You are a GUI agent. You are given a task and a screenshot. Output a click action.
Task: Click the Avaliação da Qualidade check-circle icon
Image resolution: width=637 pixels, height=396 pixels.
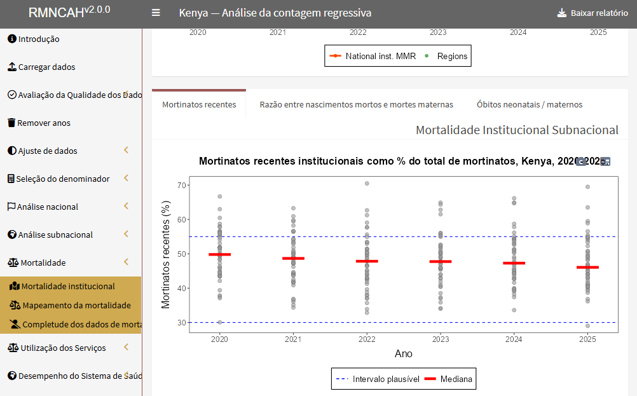[12, 95]
